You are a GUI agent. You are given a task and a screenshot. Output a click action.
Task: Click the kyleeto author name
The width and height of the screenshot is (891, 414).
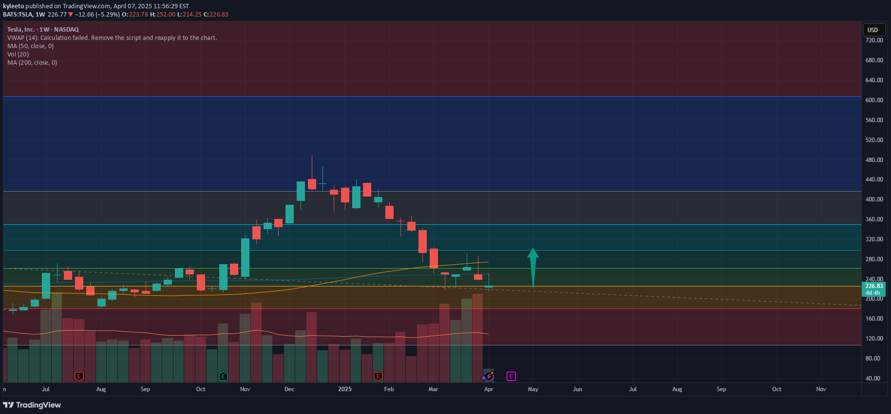click(x=13, y=6)
